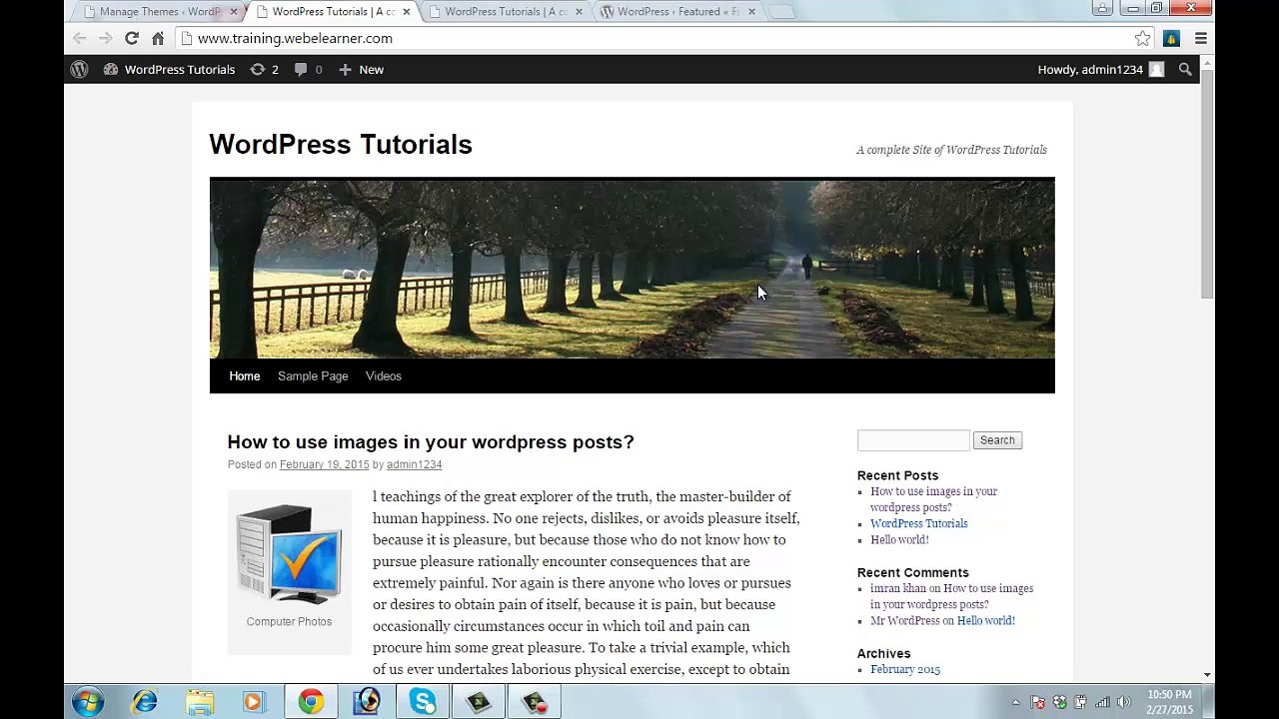Switch to Chrome in the taskbar
Screen dimensions: 1279x719
(311, 702)
